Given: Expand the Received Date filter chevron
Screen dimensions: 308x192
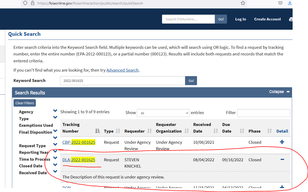Looking at the screenshot, I should [55, 171].
